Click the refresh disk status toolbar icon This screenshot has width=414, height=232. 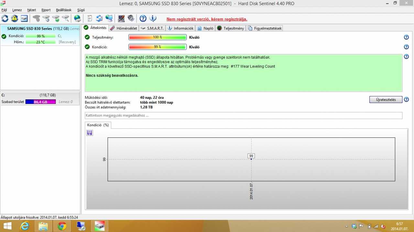pyautogui.click(x=5, y=18)
